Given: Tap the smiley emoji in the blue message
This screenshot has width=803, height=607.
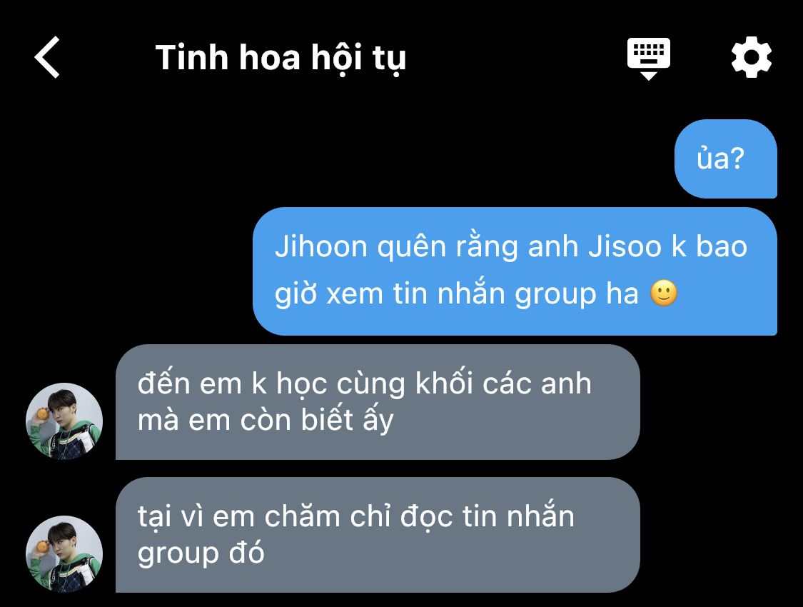Looking at the screenshot, I should pyautogui.click(x=664, y=294).
